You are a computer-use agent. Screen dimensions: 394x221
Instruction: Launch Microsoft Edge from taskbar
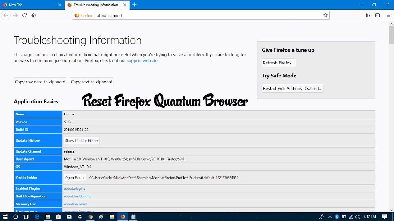pos(37,217)
